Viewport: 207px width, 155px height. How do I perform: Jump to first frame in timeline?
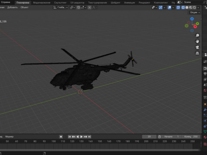[69, 136]
